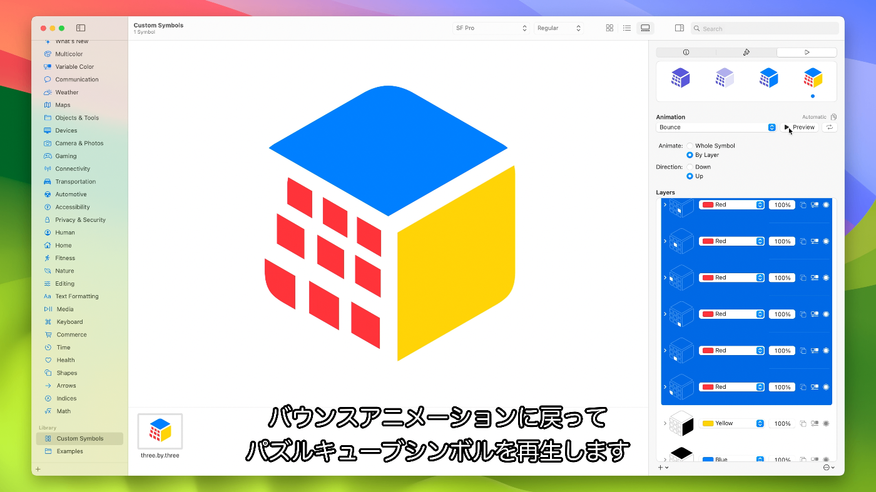876x492 pixels.
Task: Select the Keyboard command category
Action: pos(69,322)
